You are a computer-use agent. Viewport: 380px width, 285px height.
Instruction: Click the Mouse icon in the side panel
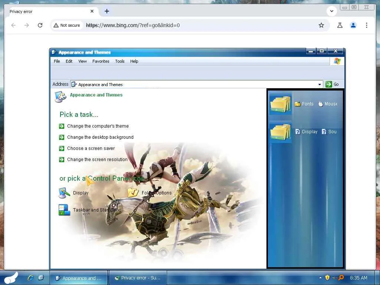(320, 104)
